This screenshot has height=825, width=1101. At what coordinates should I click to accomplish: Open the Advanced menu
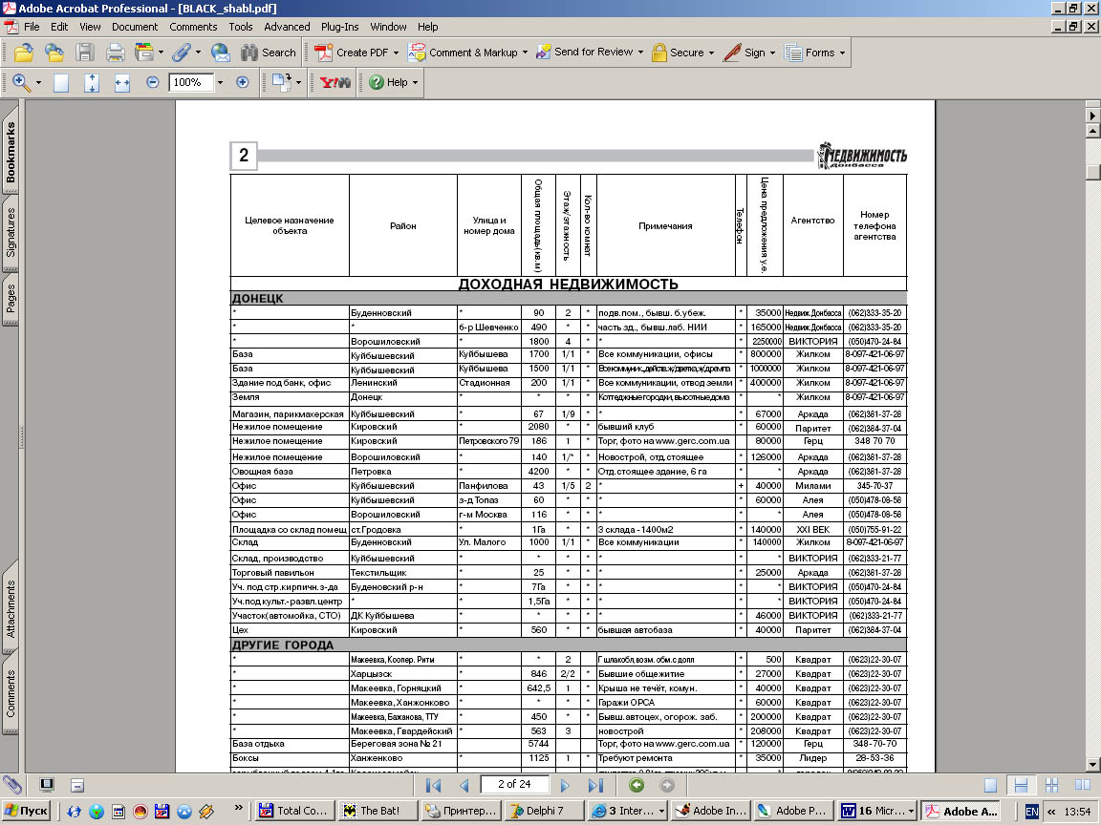pos(287,28)
